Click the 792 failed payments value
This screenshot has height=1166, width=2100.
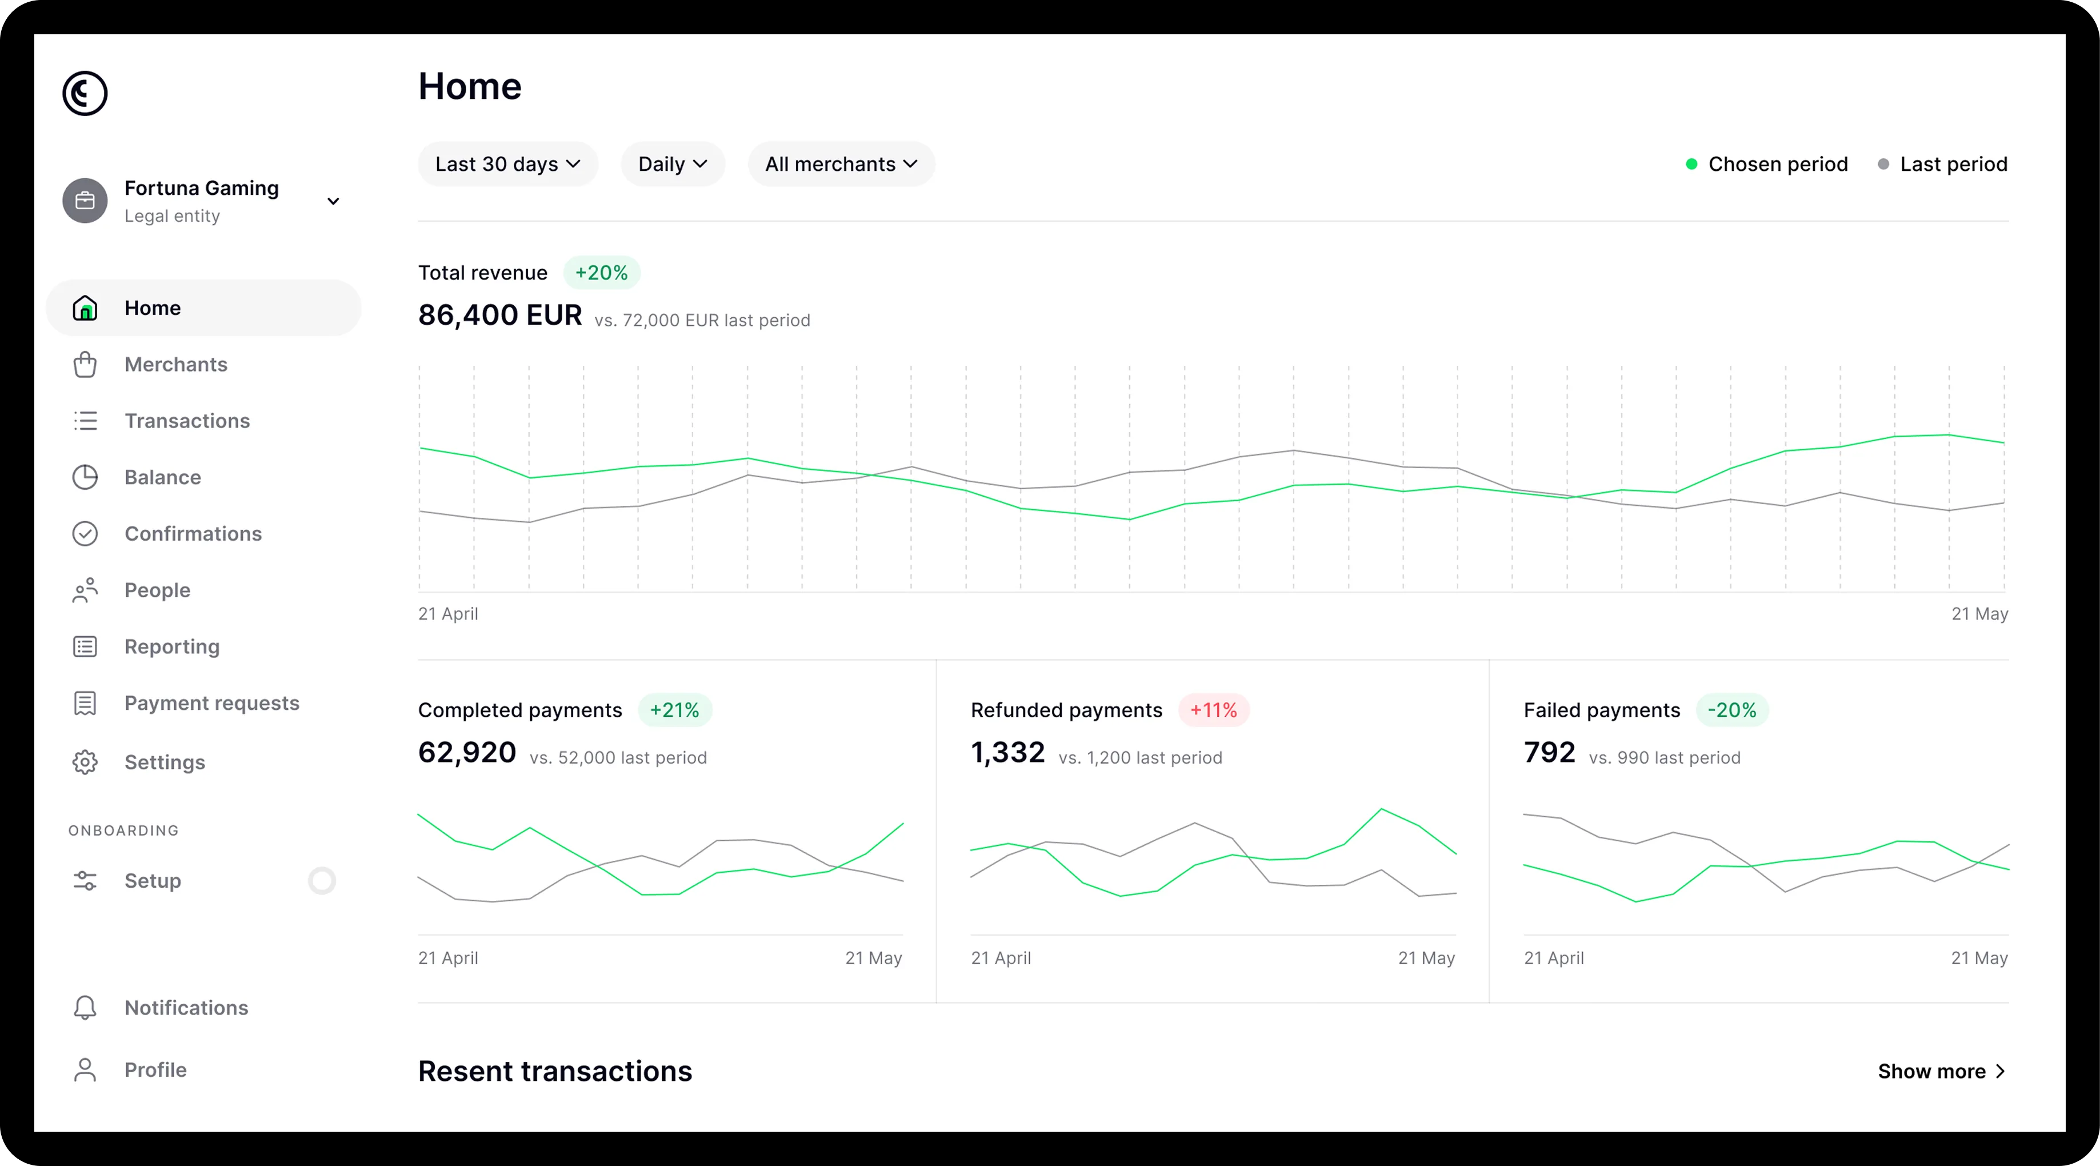tap(1550, 752)
